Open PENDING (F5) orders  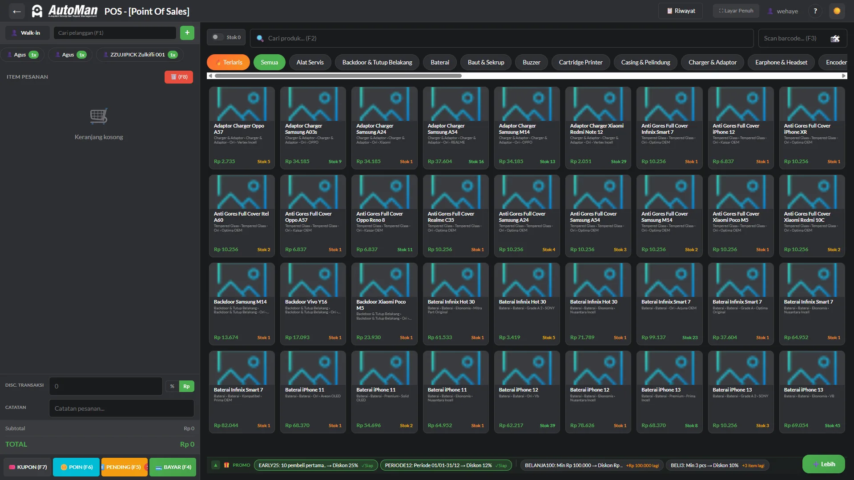pyautogui.click(x=125, y=467)
